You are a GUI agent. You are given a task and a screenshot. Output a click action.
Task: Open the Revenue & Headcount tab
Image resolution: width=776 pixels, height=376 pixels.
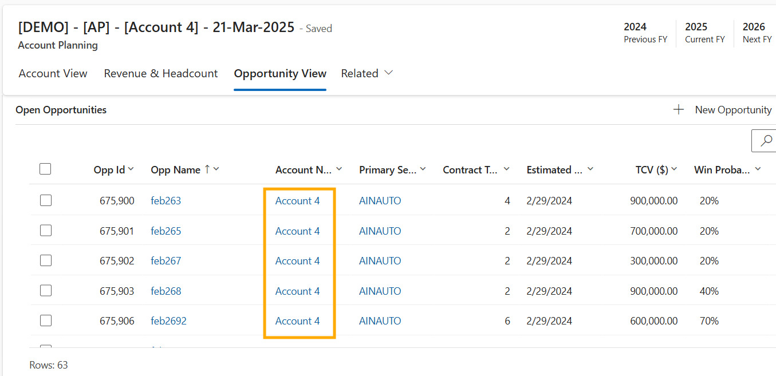click(160, 73)
